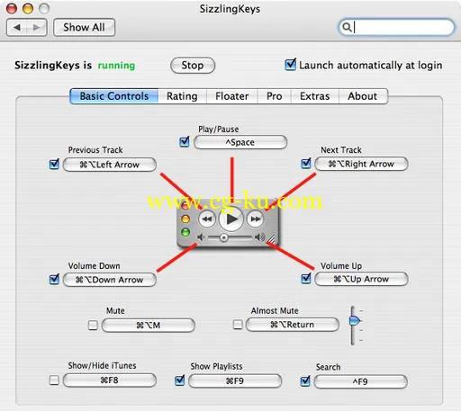
Task: Open the Floater tab
Action: (x=232, y=96)
